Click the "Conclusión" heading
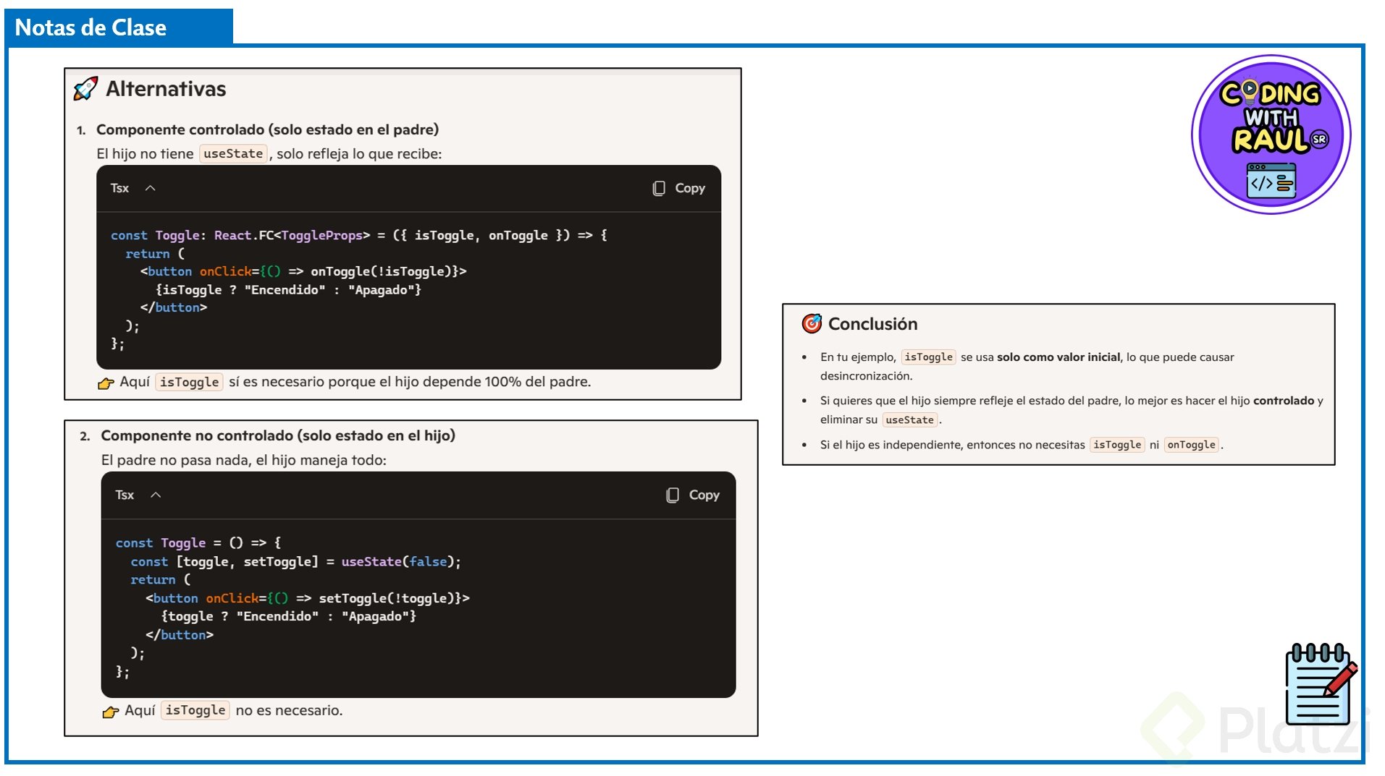The width and height of the screenshot is (1385, 776). coord(872,324)
